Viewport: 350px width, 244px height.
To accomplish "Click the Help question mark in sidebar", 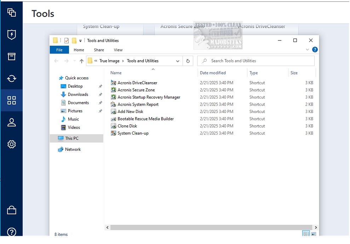I will (x=12, y=232).
